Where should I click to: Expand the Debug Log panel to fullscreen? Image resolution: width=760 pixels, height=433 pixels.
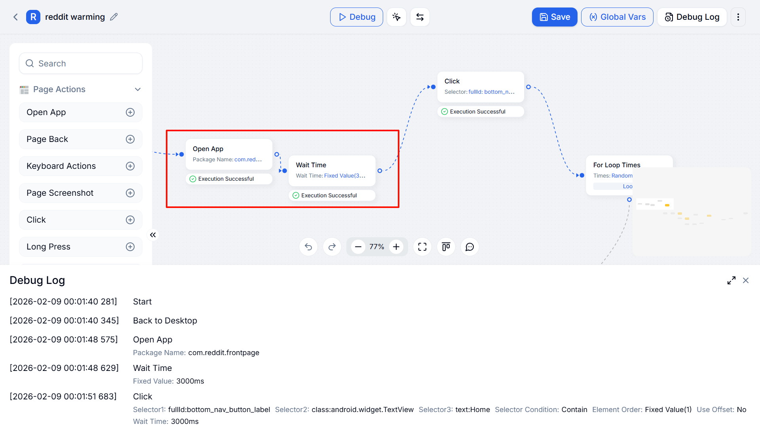coord(731,280)
